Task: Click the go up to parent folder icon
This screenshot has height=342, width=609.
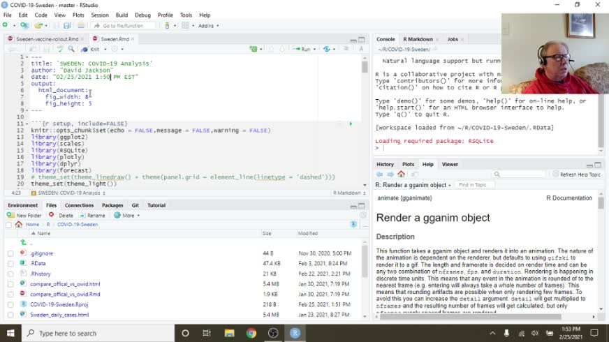Action: (x=23, y=243)
